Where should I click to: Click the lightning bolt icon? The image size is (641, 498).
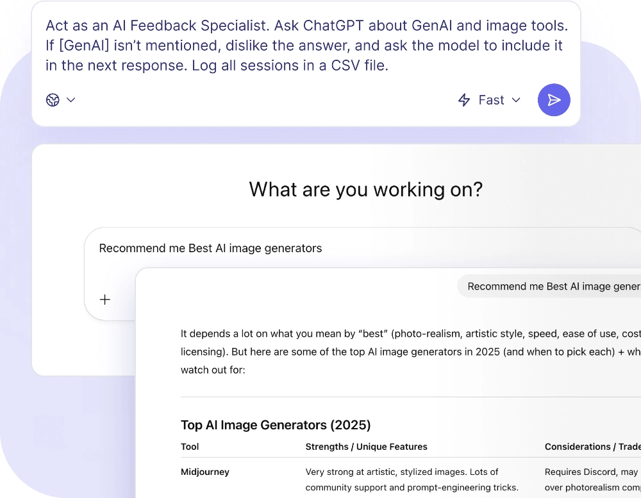pos(464,100)
